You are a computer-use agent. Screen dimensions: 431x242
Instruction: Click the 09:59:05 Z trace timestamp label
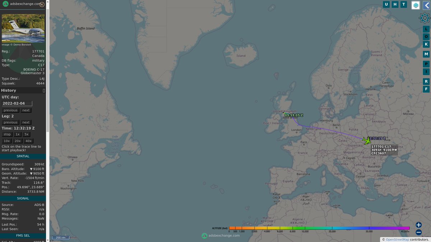(294, 115)
